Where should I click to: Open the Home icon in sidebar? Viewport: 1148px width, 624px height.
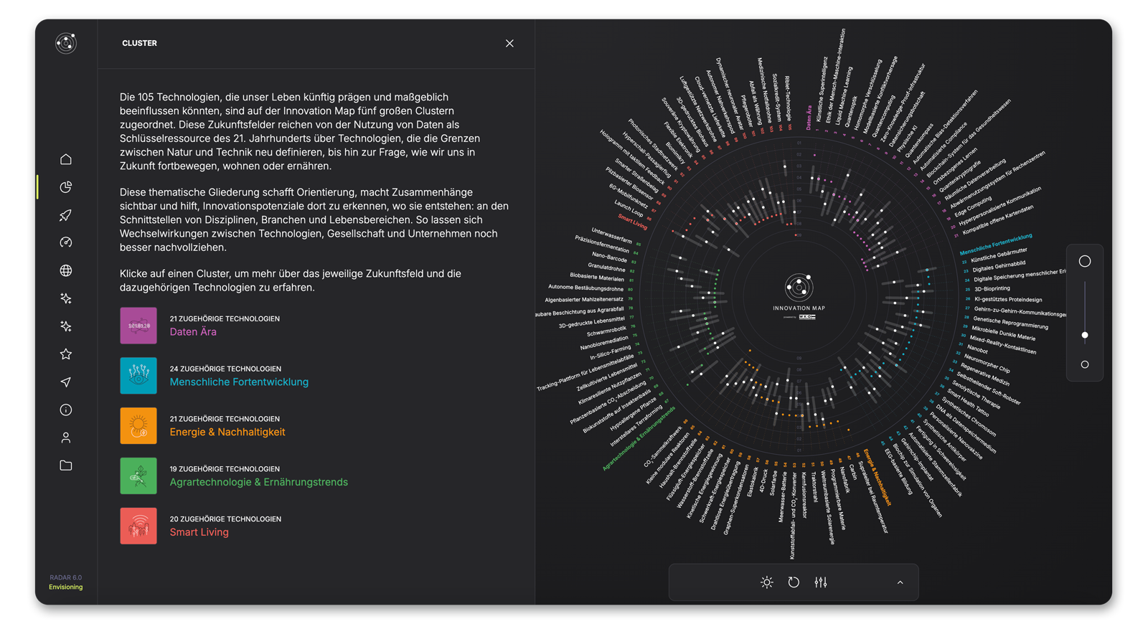click(66, 159)
